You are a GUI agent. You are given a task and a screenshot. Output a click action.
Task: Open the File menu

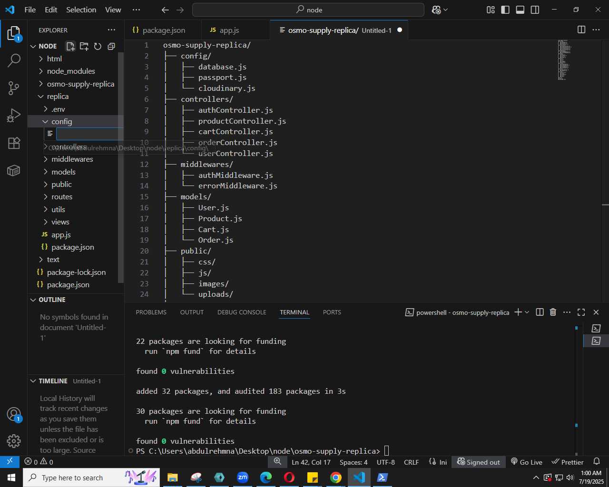[30, 10]
